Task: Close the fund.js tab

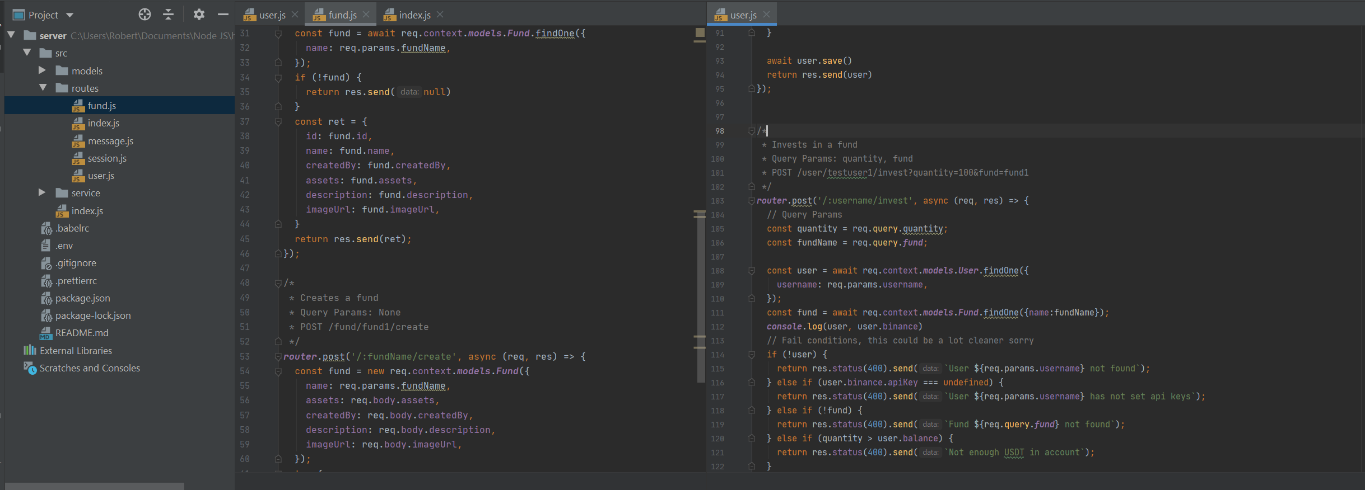Action: click(366, 15)
